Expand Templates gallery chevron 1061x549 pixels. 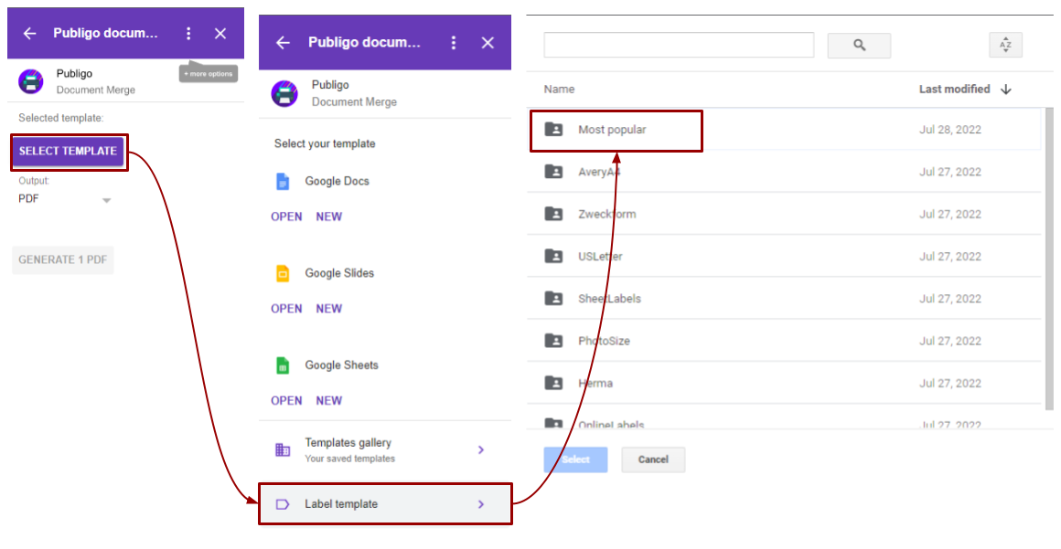481,449
